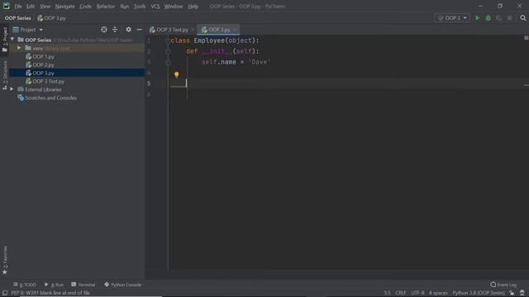
Task: Toggle the Project side tool window
Action: click(5, 40)
